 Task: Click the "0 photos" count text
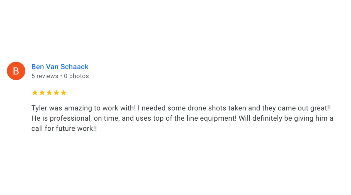click(76, 76)
